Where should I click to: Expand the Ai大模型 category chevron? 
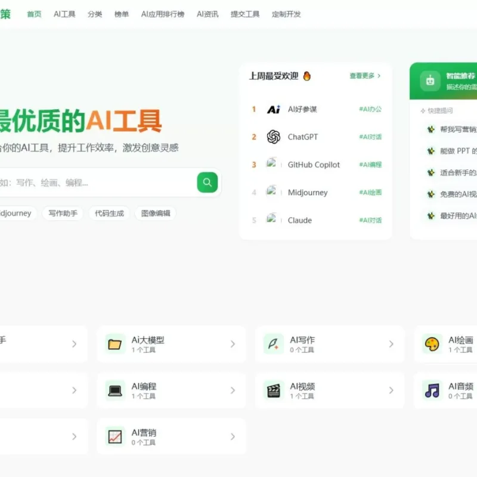click(233, 344)
